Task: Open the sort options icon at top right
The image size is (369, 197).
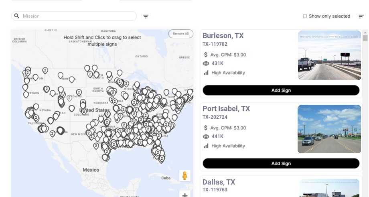Action: [361, 16]
